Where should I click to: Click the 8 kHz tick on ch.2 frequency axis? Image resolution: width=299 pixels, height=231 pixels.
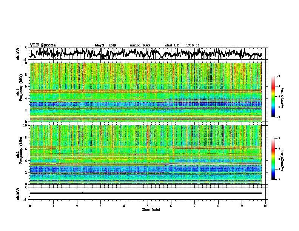click(x=26, y=137)
